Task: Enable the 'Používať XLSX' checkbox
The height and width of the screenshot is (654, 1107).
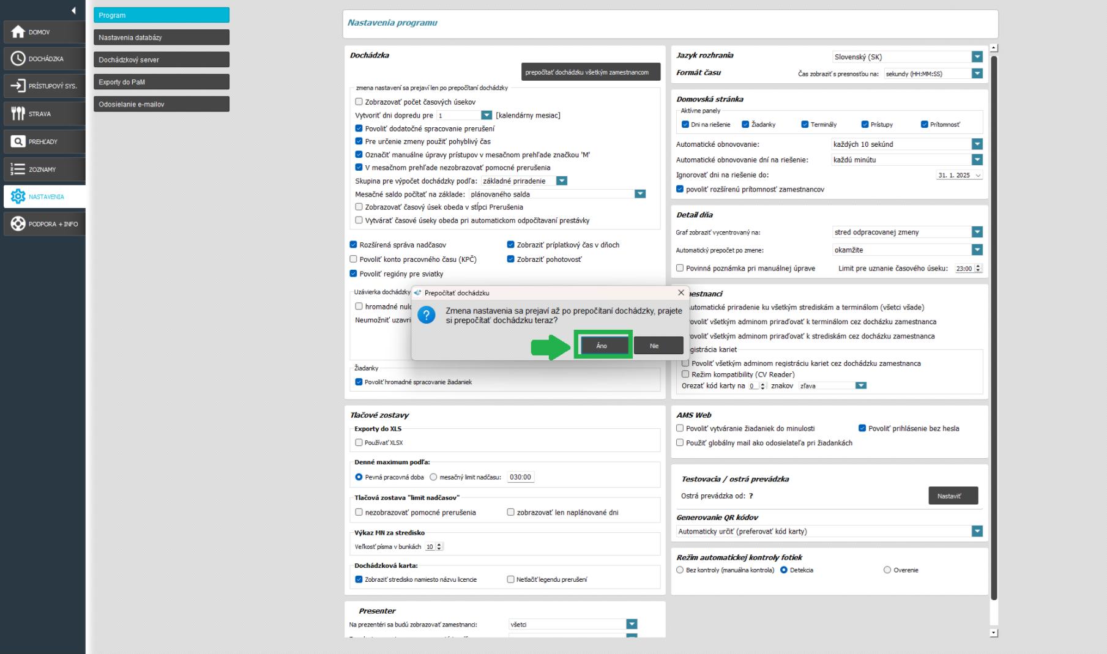Action: [x=359, y=442]
